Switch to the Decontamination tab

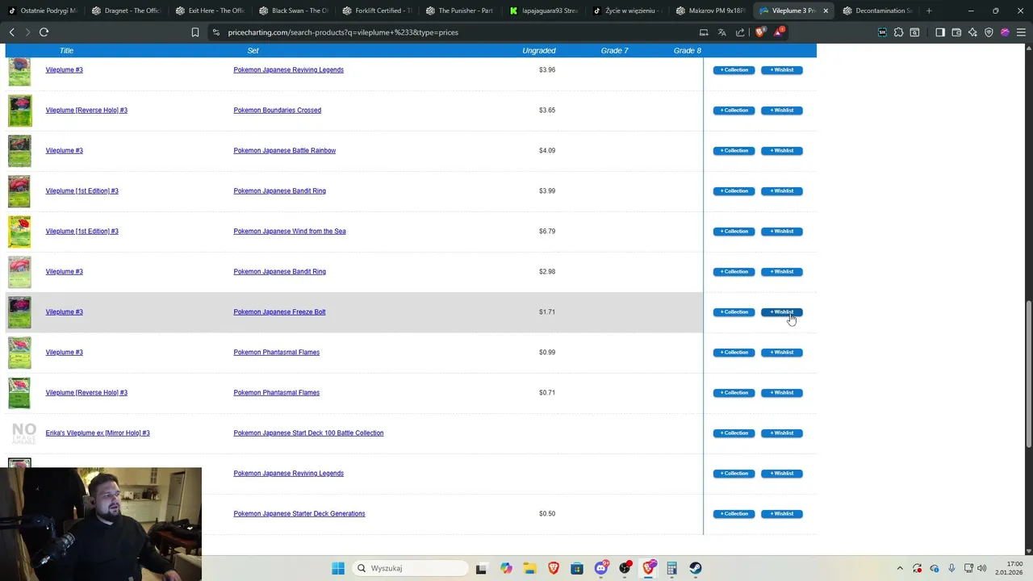coord(877,10)
